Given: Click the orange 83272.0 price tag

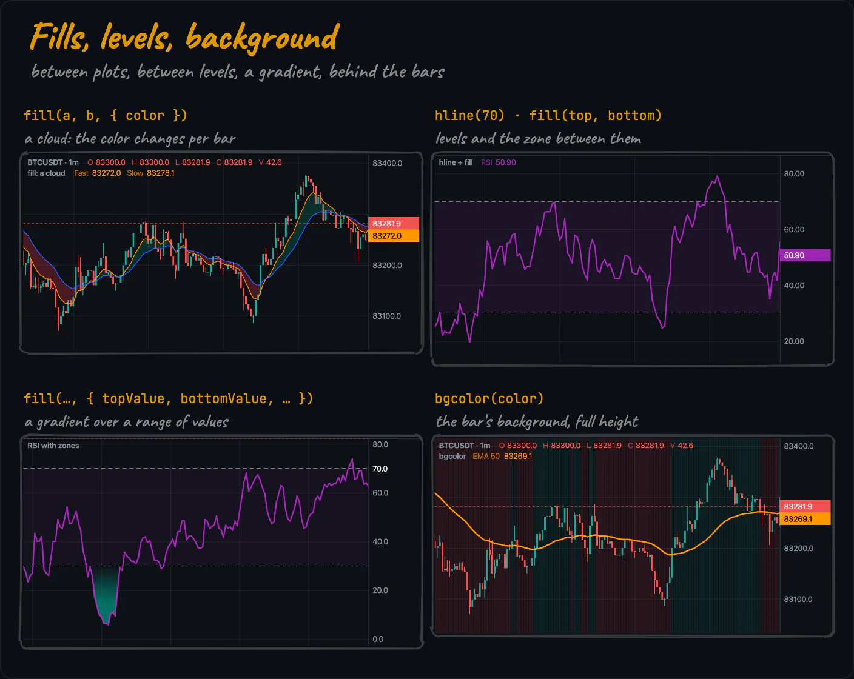Looking at the screenshot, I should [x=394, y=236].
